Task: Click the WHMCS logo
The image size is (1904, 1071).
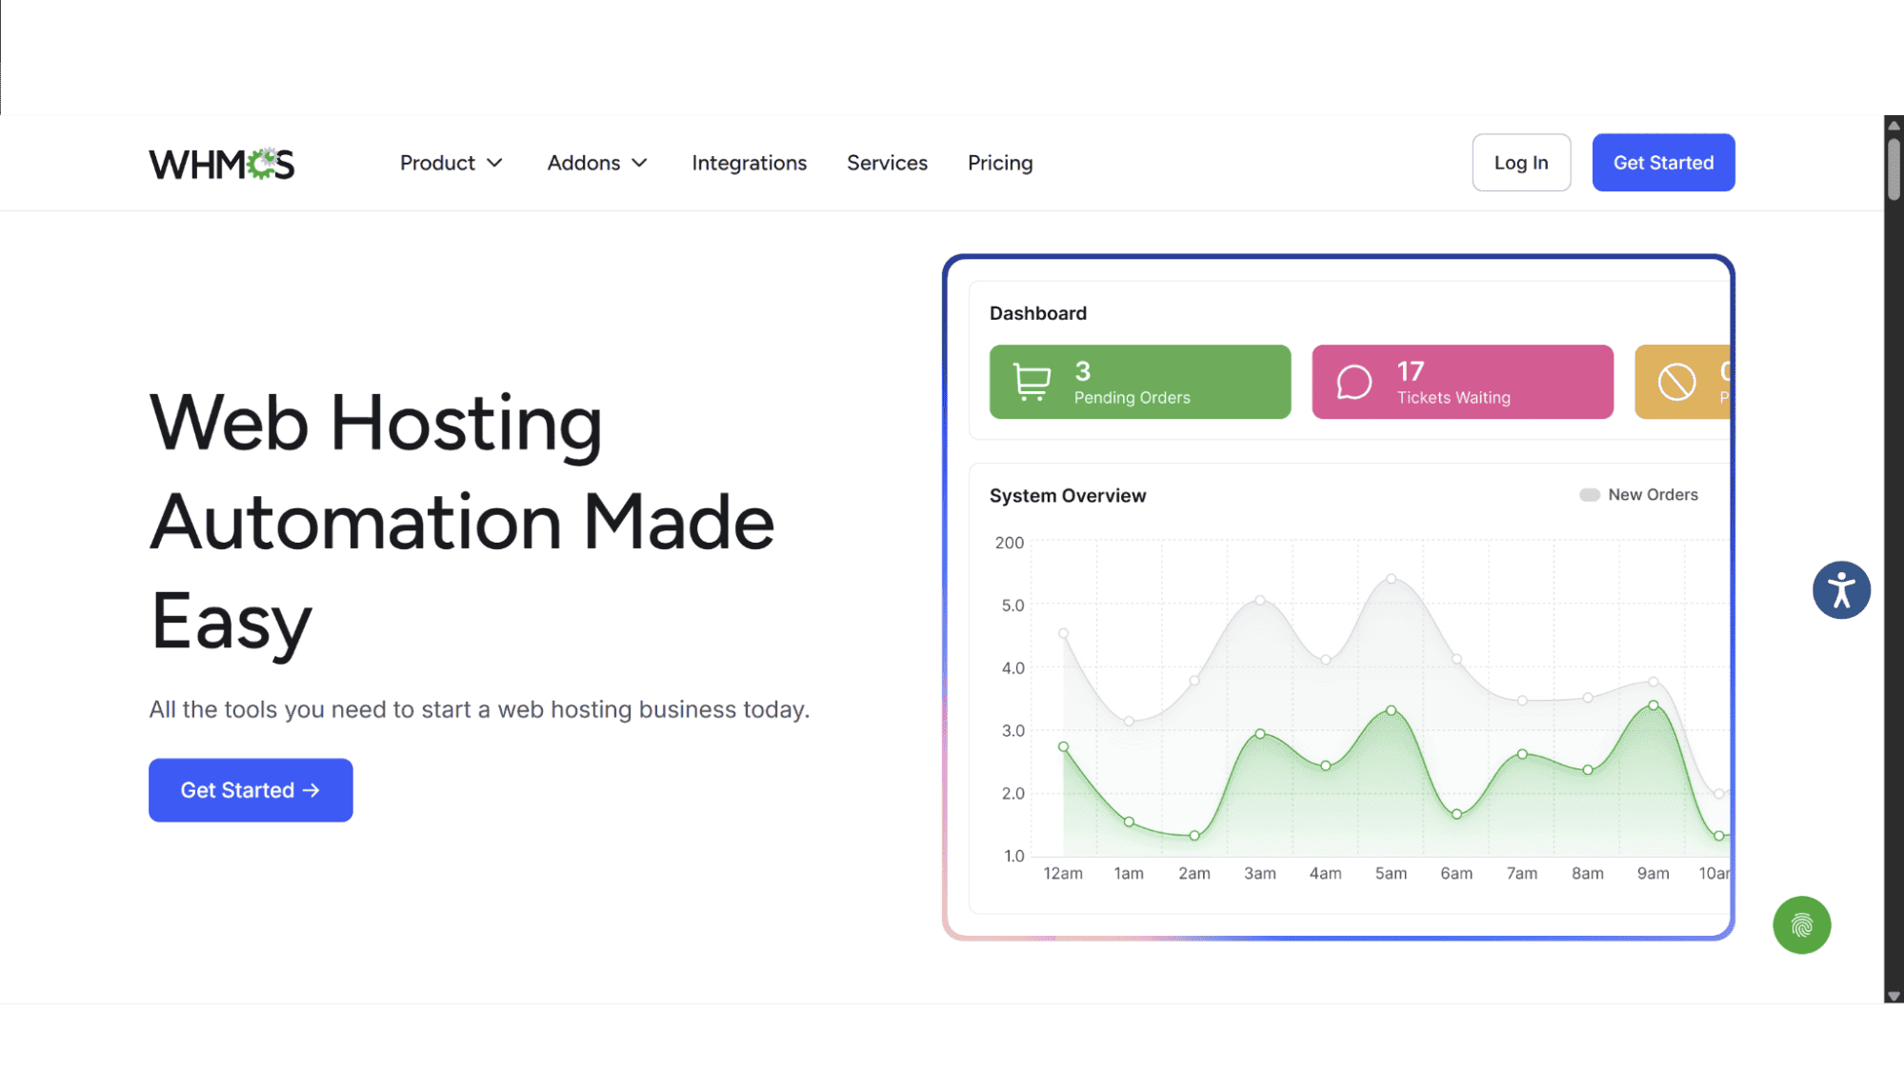Action: click(221, 164)
